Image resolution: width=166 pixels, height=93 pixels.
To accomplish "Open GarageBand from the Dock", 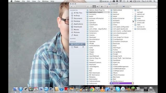I will click(82, 89).
